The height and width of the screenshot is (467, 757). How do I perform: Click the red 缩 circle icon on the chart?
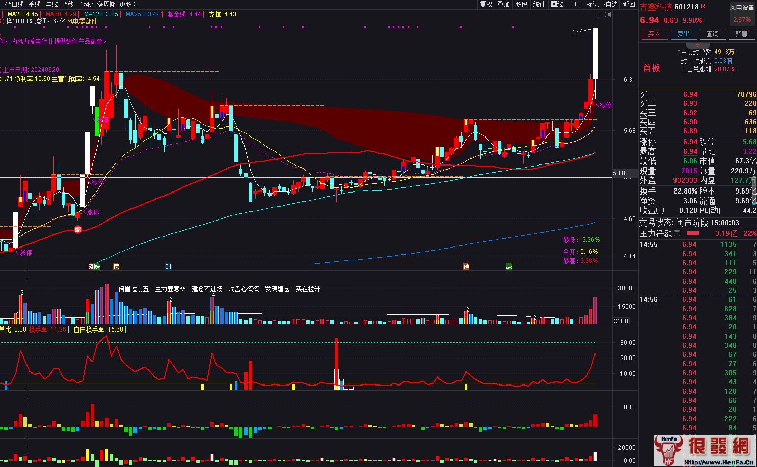78,230
